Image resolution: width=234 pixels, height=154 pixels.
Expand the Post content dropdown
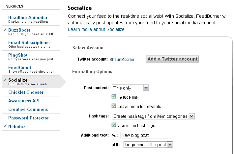130,88
